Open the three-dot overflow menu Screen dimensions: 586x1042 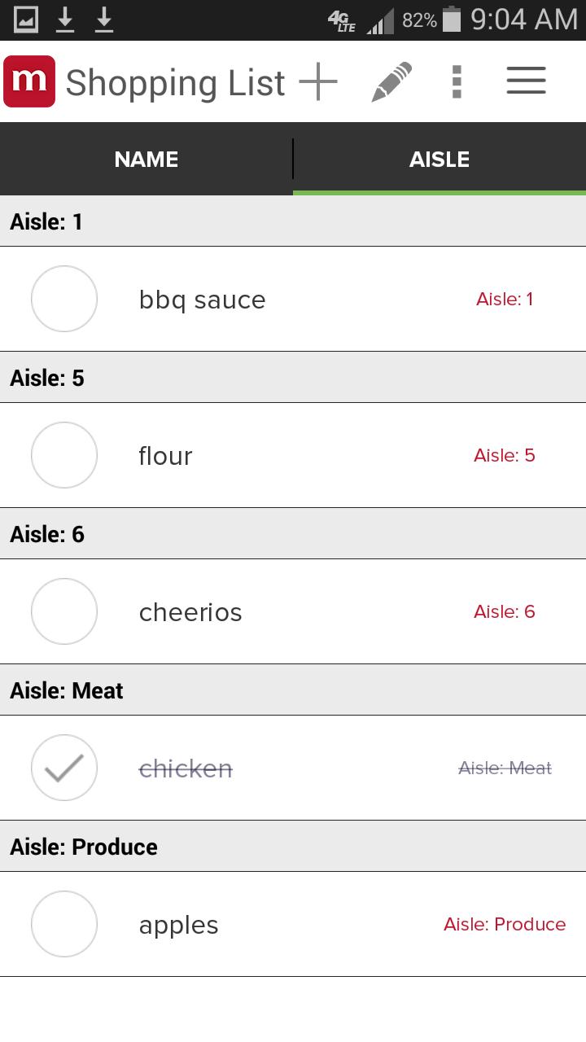[x=457, y=81]
